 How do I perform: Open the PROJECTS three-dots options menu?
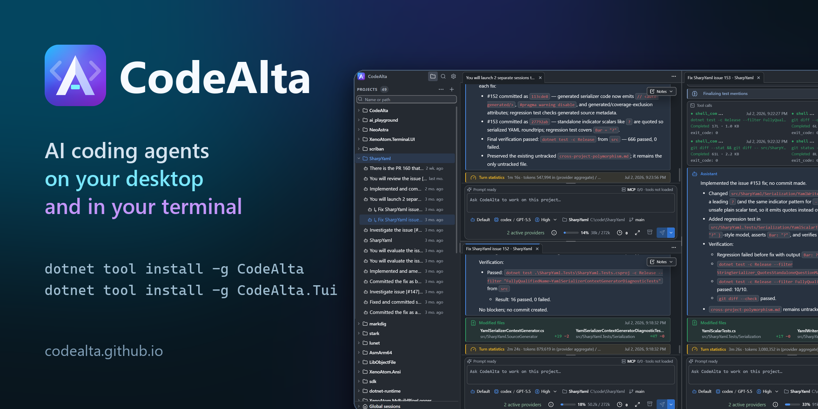tap(441, 89)
